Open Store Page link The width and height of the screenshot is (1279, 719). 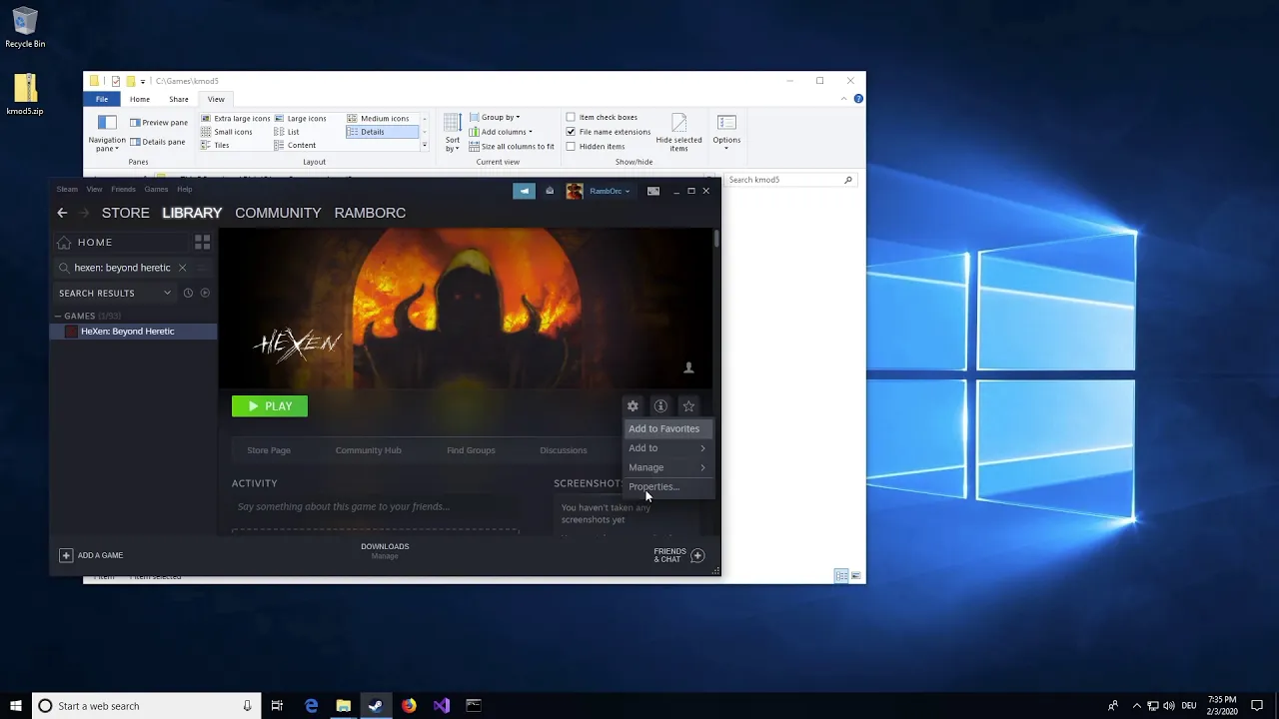pos(269,450)
